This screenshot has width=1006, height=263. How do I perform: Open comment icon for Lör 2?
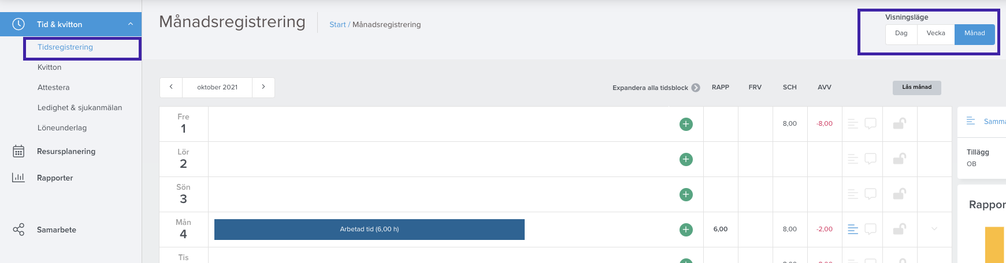[x=870, y=159]
